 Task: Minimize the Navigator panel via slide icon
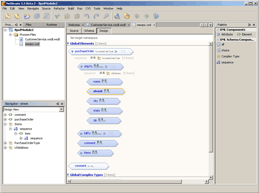pyautogui.click(x=57, y=104)
